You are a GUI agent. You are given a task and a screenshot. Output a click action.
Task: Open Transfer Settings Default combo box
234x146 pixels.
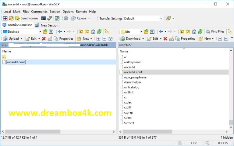(x=143, y=18)
